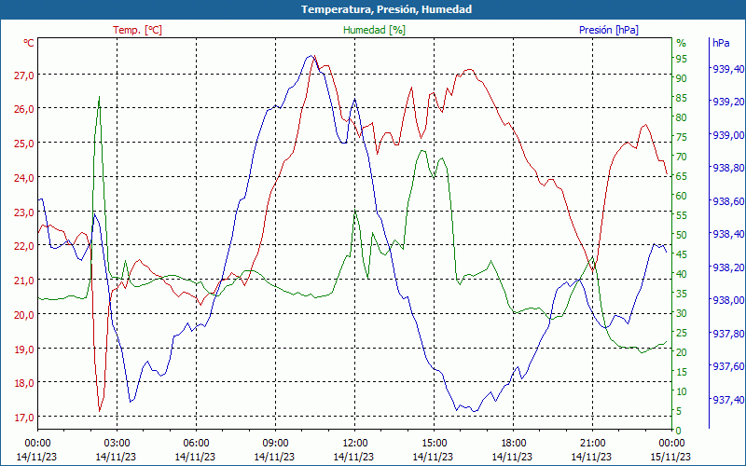Click the 939,00 pressure axis value
The image size is (746, 466).
click(x=728, y=135)
